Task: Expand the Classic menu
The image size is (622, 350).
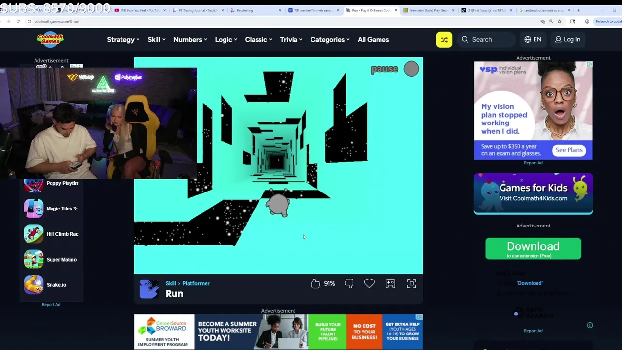Action: point(259,40)
